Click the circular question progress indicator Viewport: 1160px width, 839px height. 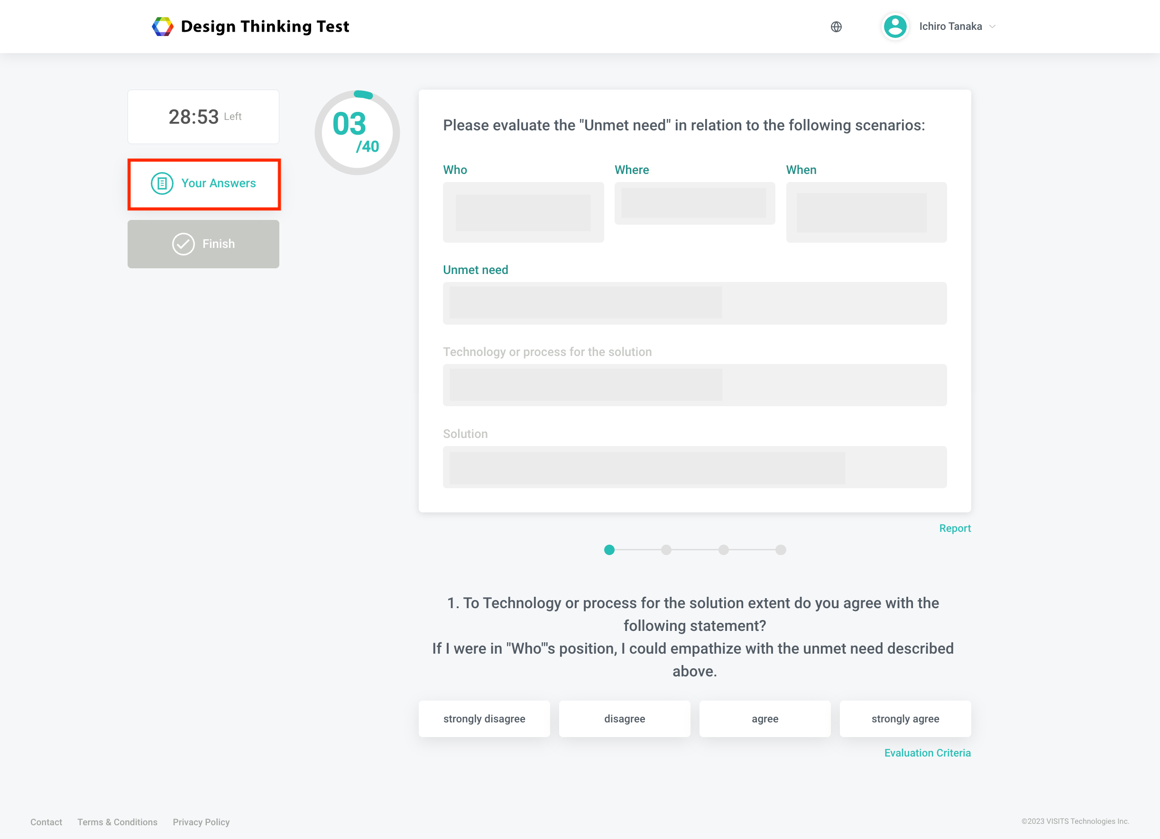click(x=357, y=132)
